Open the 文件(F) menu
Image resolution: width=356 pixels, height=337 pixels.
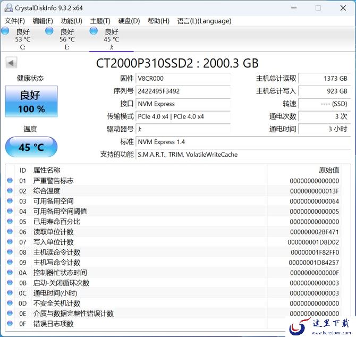(x=15, y=21)
